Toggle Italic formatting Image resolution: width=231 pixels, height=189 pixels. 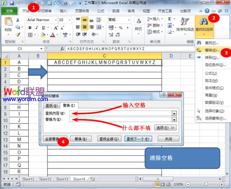pos(37,28)
